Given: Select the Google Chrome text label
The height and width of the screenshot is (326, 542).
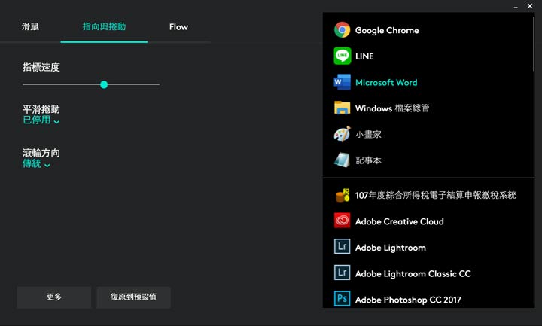Looking at the screenshot, I should click(x=387, y=30).
